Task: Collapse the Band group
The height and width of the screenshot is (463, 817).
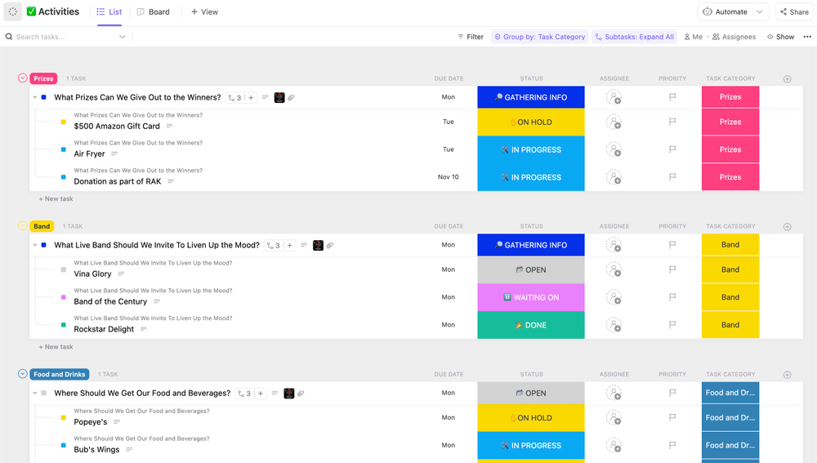Action: (x=23, y=226)
